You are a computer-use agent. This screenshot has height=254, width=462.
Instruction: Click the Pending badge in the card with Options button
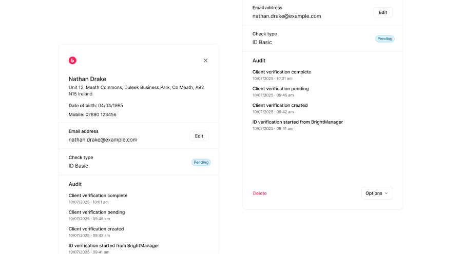tap(385, 38)
